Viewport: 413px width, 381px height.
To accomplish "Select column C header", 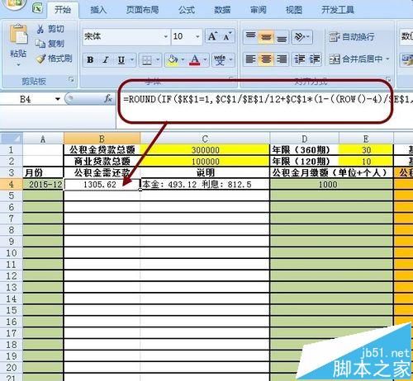I will pyautogui.click(x=205, y=139).
